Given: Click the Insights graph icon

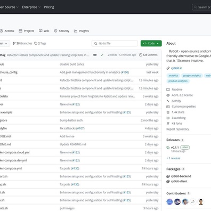Looking at the screenshot, I should (76, 31).
